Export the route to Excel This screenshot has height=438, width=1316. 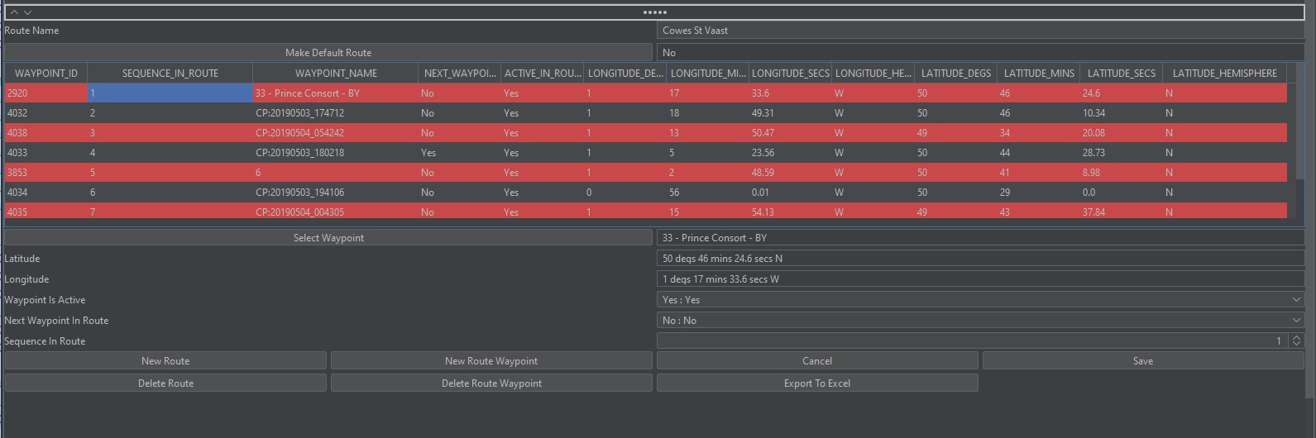pos(816,383)
